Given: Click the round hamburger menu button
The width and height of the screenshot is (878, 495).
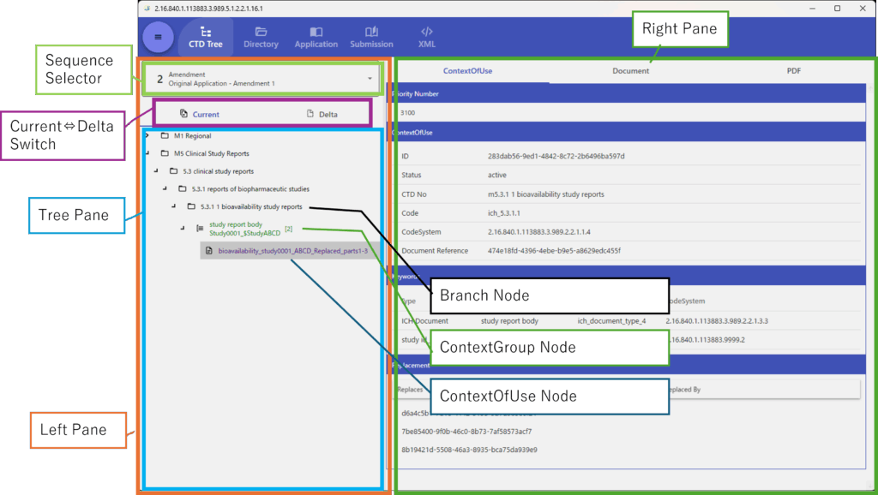Looking at the screenshot, I should (158, 37).
